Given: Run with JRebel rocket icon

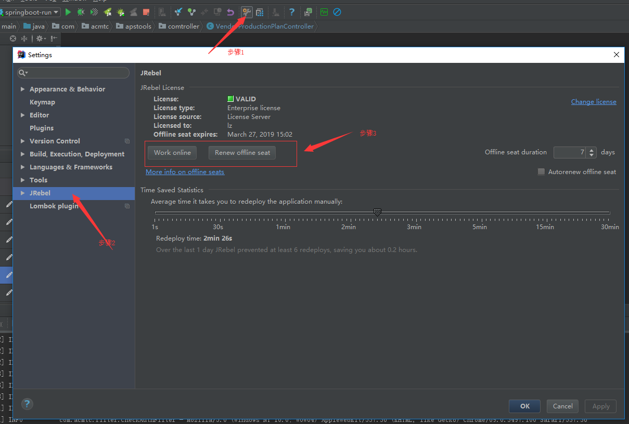Looking at the screenshot, I should coord(108,11).
